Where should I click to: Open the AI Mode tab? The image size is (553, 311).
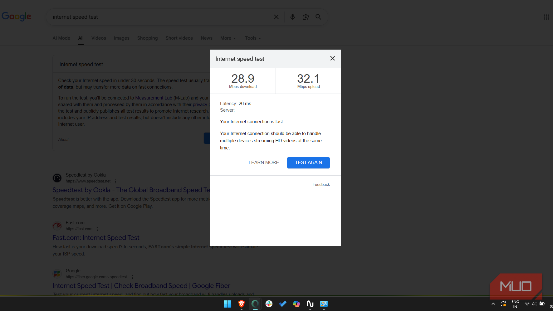click(x=61, y=38)
